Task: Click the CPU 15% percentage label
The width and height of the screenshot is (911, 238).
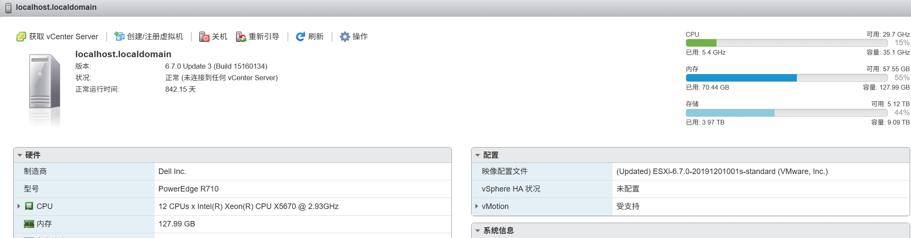Action: 902,43
